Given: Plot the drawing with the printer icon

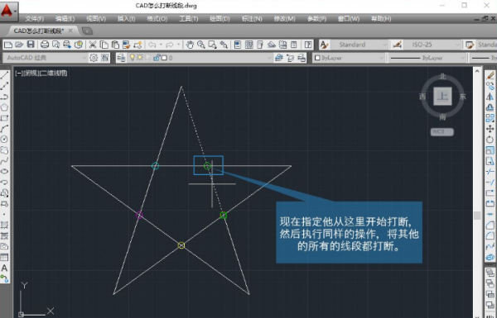Looking at the screenshot, I should (45, 45).
